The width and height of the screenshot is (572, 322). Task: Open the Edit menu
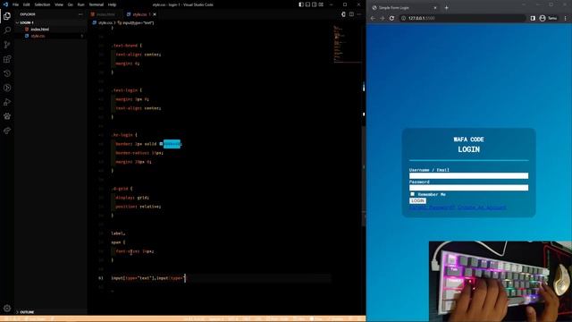[x=26, y=4]
